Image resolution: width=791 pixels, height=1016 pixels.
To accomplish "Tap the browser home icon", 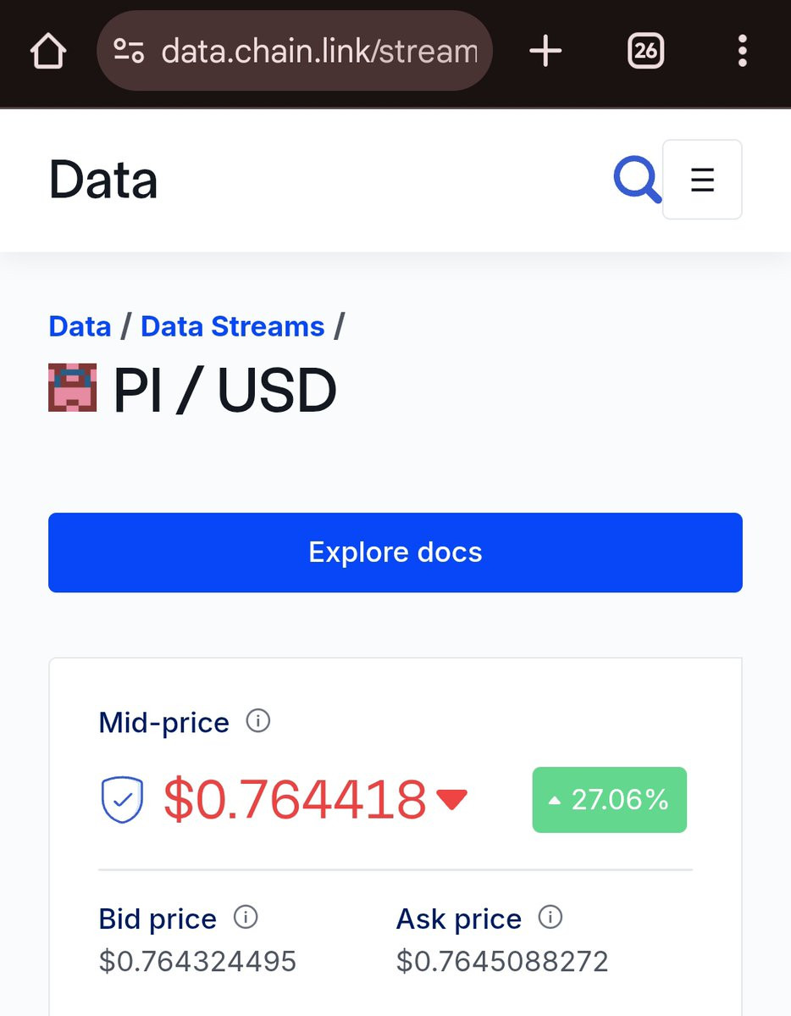I will [x=48, y=51].
